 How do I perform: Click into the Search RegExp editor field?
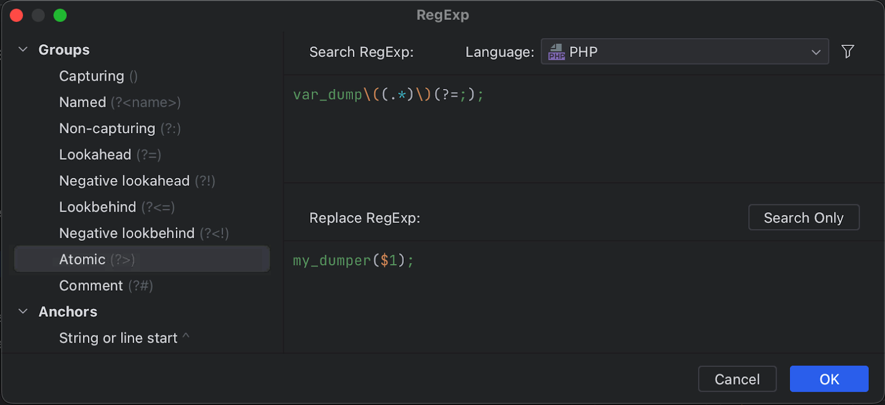pyautogui.click(x=584, y=129)
